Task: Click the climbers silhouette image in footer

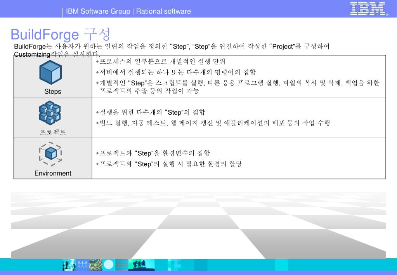Action: click(x=141, y=265)
